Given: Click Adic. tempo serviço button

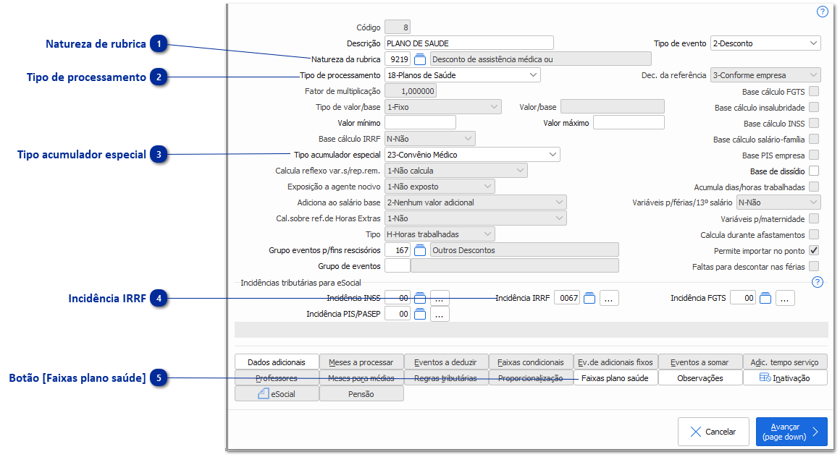Looking at the screenshot, I should click(785, 362).
